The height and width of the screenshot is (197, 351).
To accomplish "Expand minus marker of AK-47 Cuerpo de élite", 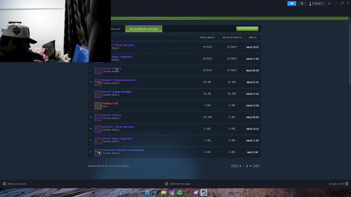I will tap(90, 94).
